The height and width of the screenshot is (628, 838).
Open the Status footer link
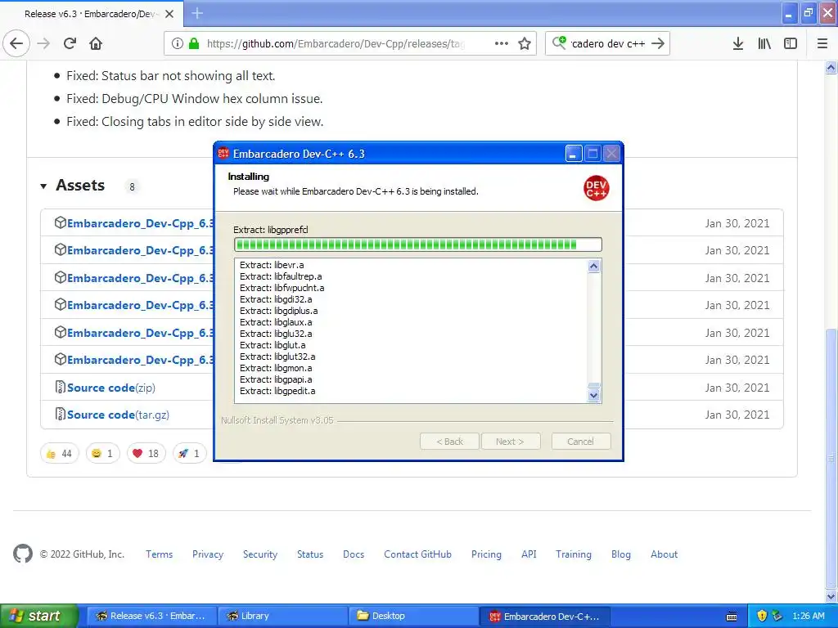coord(310,554)
